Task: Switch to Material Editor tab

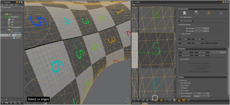Action: coord(136,103)
